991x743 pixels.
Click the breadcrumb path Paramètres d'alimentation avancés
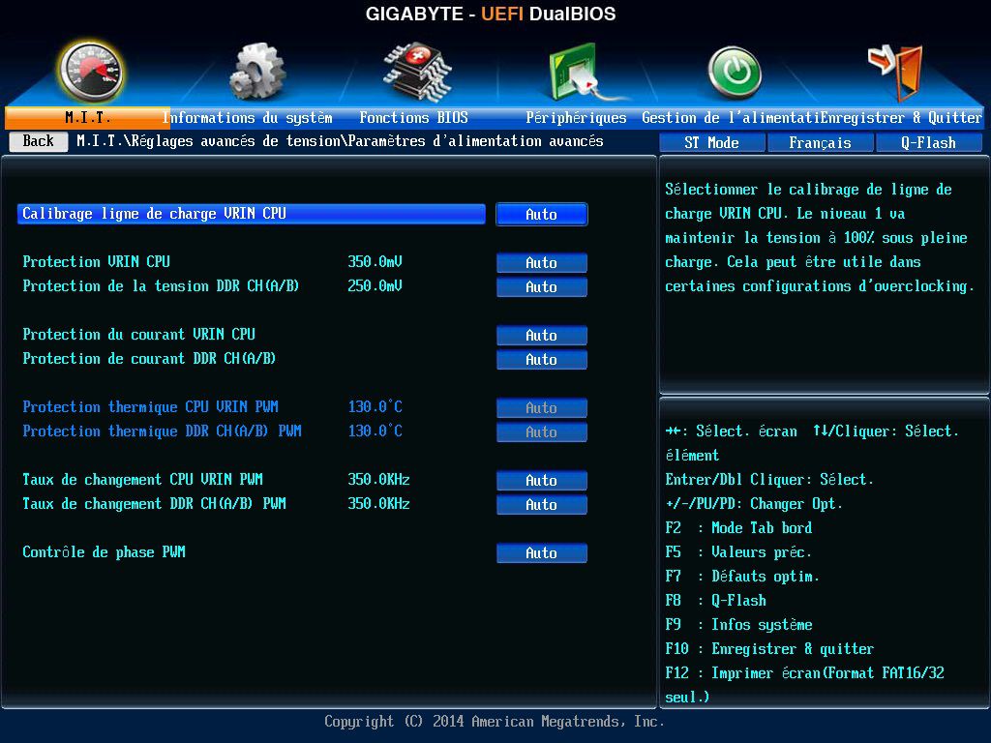click(475, 141)
